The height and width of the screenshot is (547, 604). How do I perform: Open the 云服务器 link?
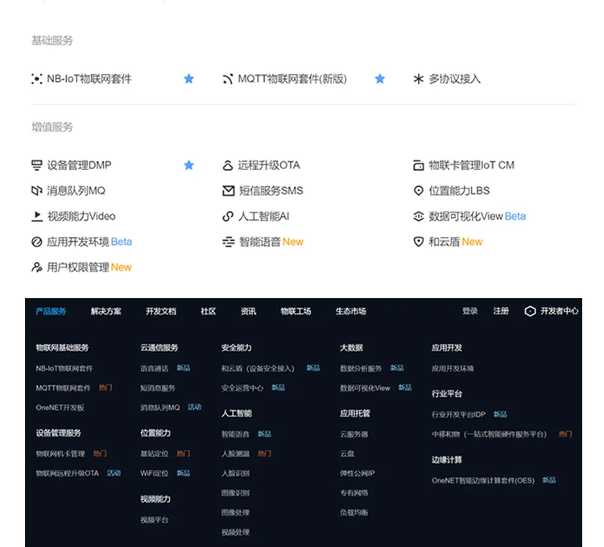coord(354,434)
